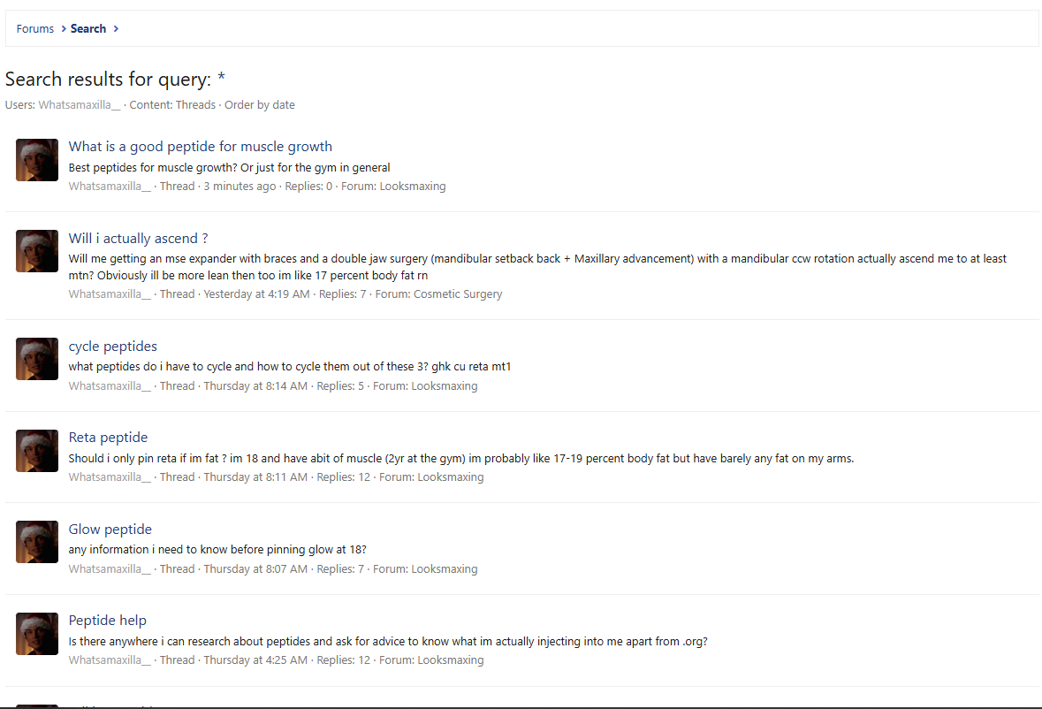The width and height of the screenshot is (1042, 709).
Task: Click the chevron arrow after Search breadcrumb
Action: coord(116,29)
